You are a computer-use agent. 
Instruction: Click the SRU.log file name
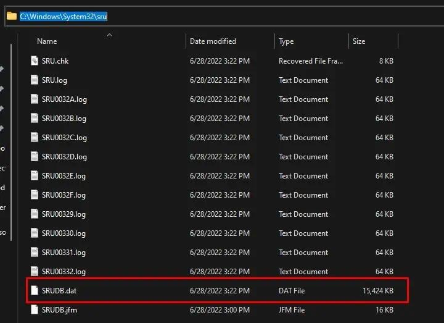click(x=55, y=80)
